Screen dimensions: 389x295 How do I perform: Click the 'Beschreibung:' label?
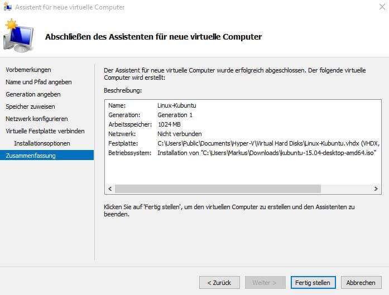[123, 90]
